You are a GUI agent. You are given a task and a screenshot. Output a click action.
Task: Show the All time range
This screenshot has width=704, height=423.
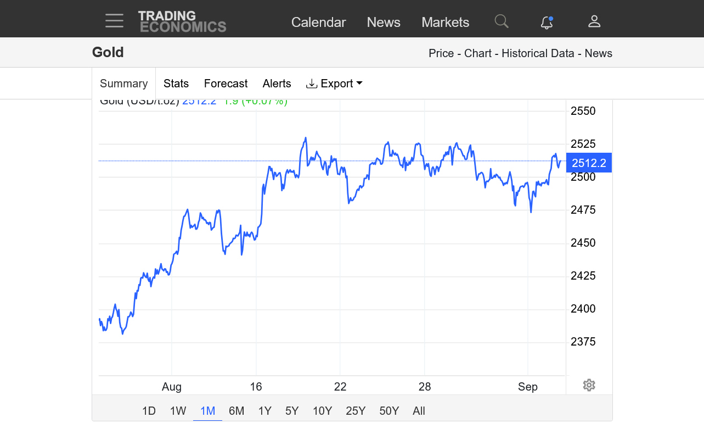coord(419,411)
